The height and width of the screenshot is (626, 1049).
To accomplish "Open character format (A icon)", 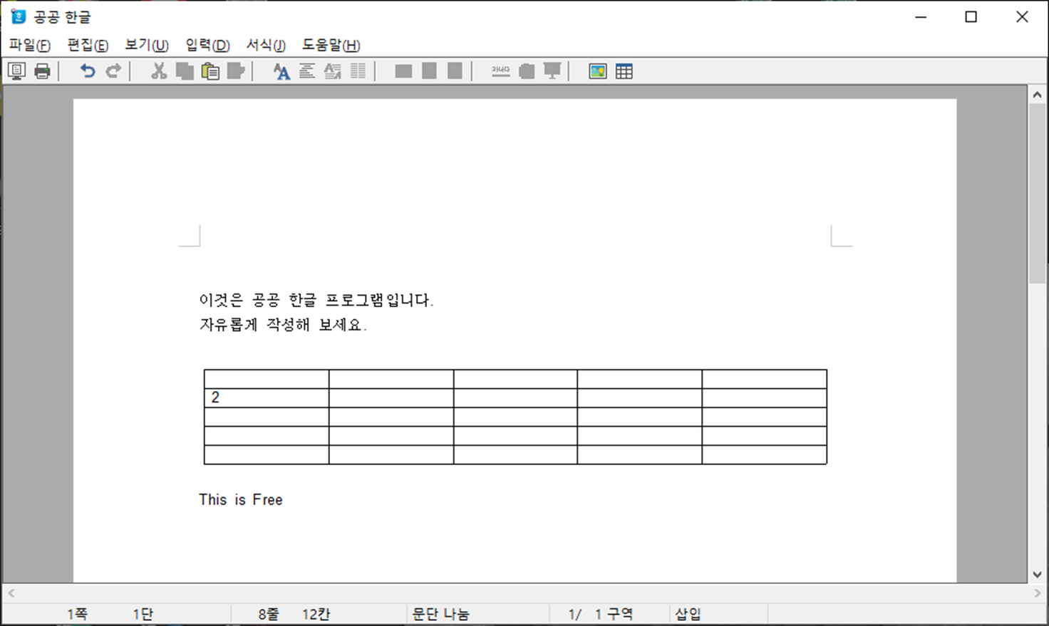I will coord(281,71).
